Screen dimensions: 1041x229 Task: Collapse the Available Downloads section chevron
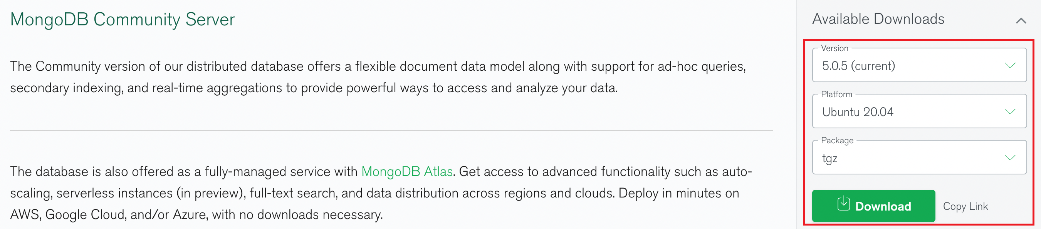click(x=1021, y=20)
